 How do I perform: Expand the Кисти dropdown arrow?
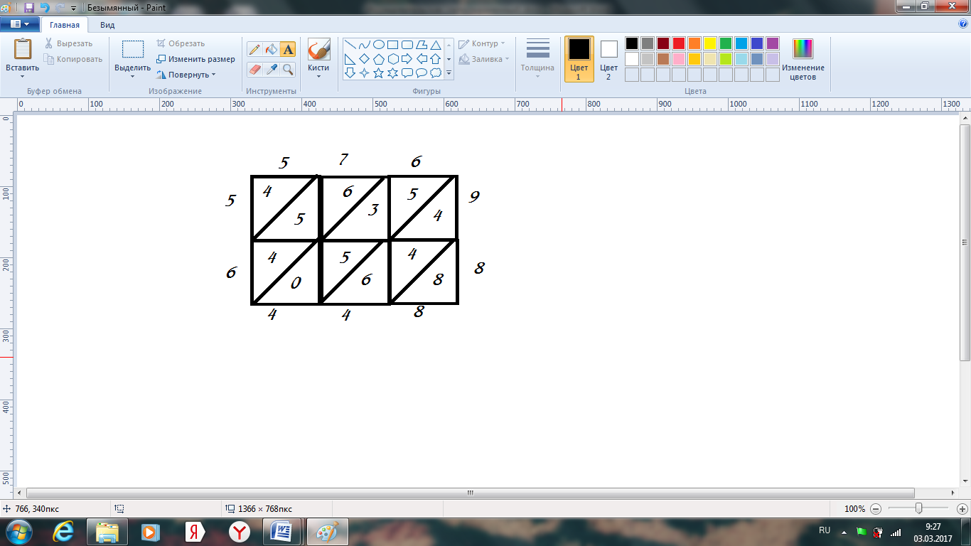click(x=318, y=76)
